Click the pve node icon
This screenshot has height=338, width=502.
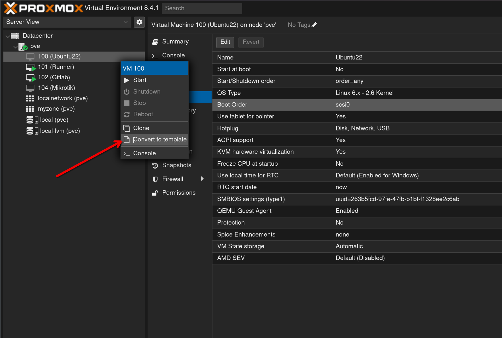[x=23, y=46]
